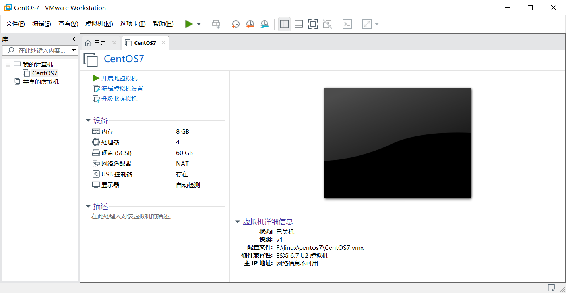
Task: Click the green power-on play toolbar icon
Action: tap(189, 24)
